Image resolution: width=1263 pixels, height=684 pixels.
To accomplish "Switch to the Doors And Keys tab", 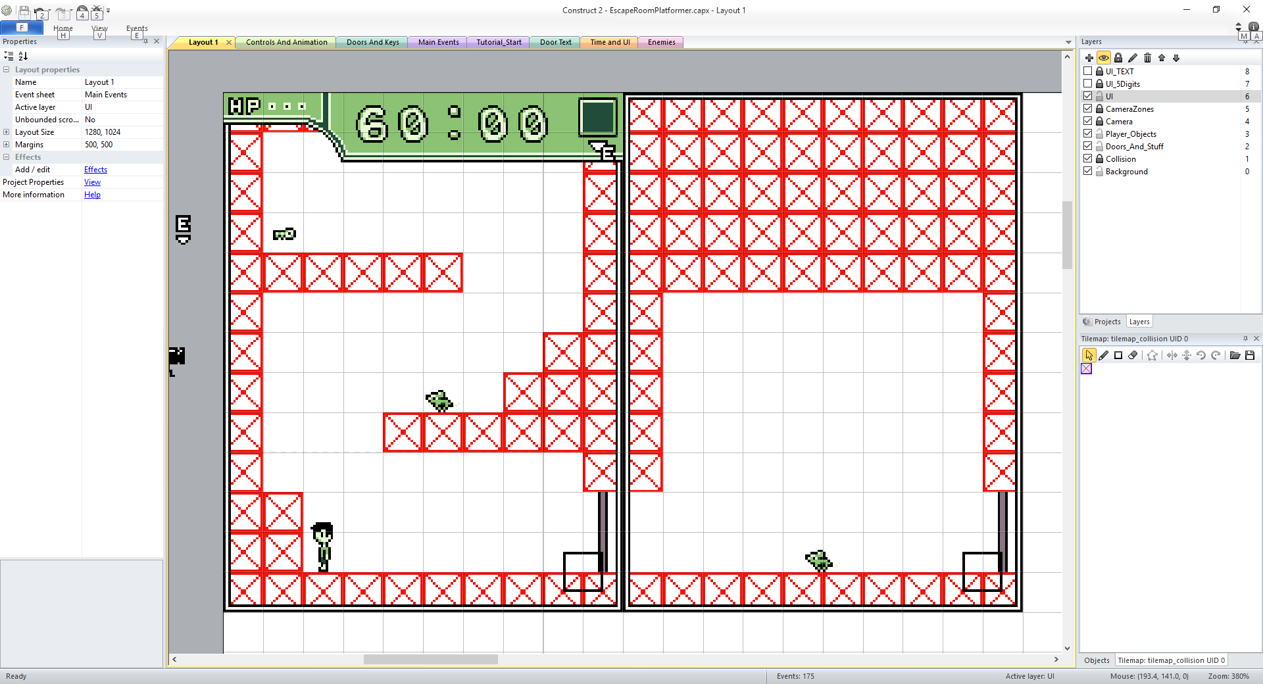I will point(372,42).
